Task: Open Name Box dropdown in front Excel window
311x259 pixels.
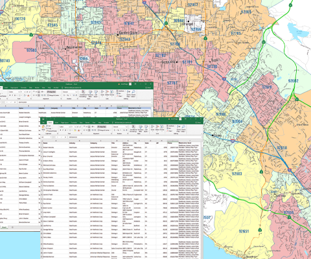Action: tap(51, 137)
